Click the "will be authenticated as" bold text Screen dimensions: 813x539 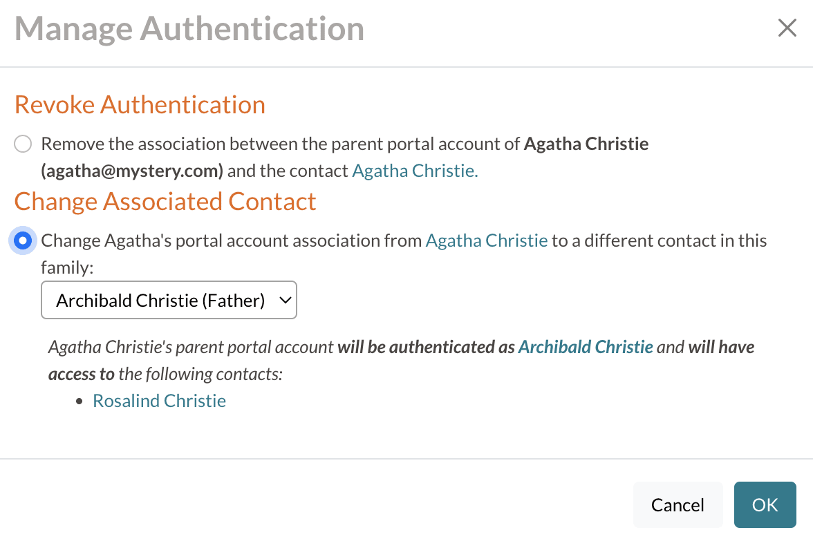coord(426,347)
